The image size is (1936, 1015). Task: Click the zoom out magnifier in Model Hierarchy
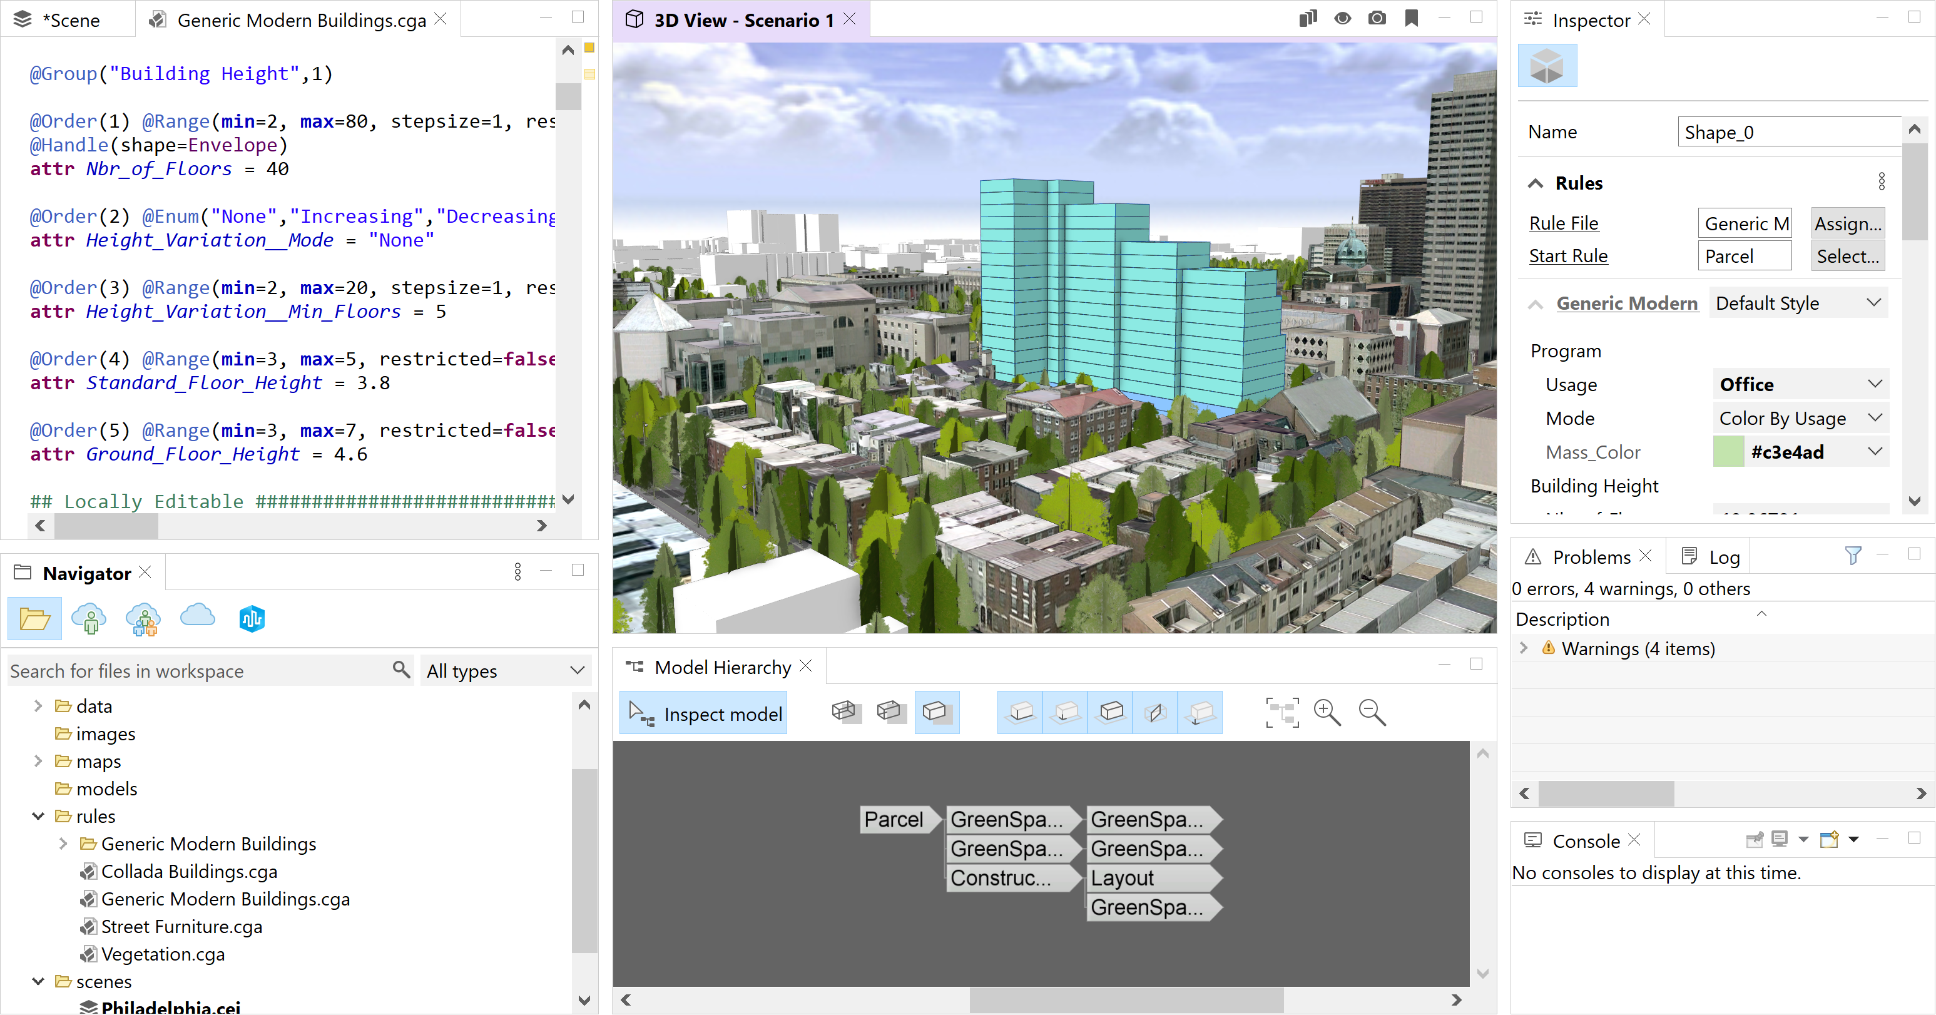(x=1372, y=712)
